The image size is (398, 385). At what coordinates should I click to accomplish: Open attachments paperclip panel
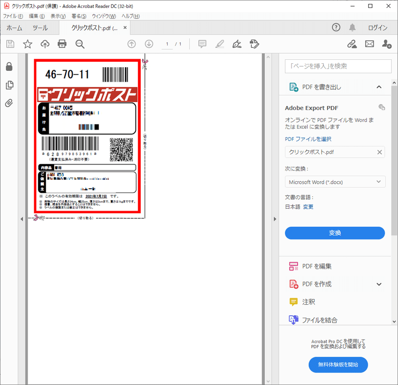(9, 103)
